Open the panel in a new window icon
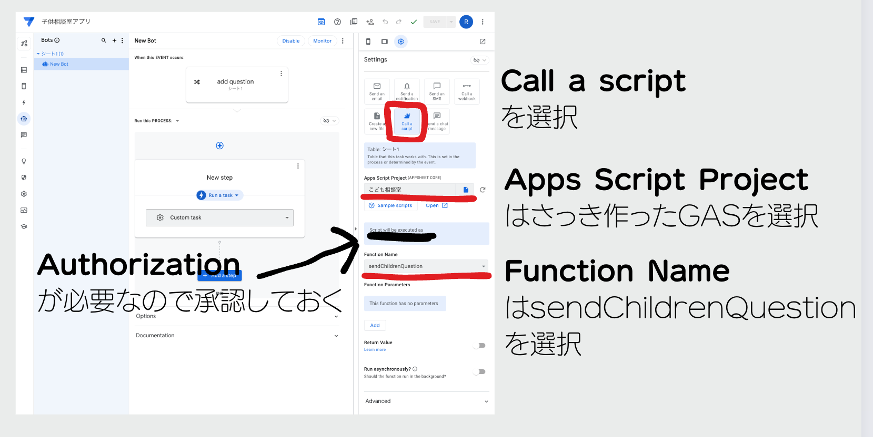Screen dimensions: 873x437 click(x=483, y=41)
